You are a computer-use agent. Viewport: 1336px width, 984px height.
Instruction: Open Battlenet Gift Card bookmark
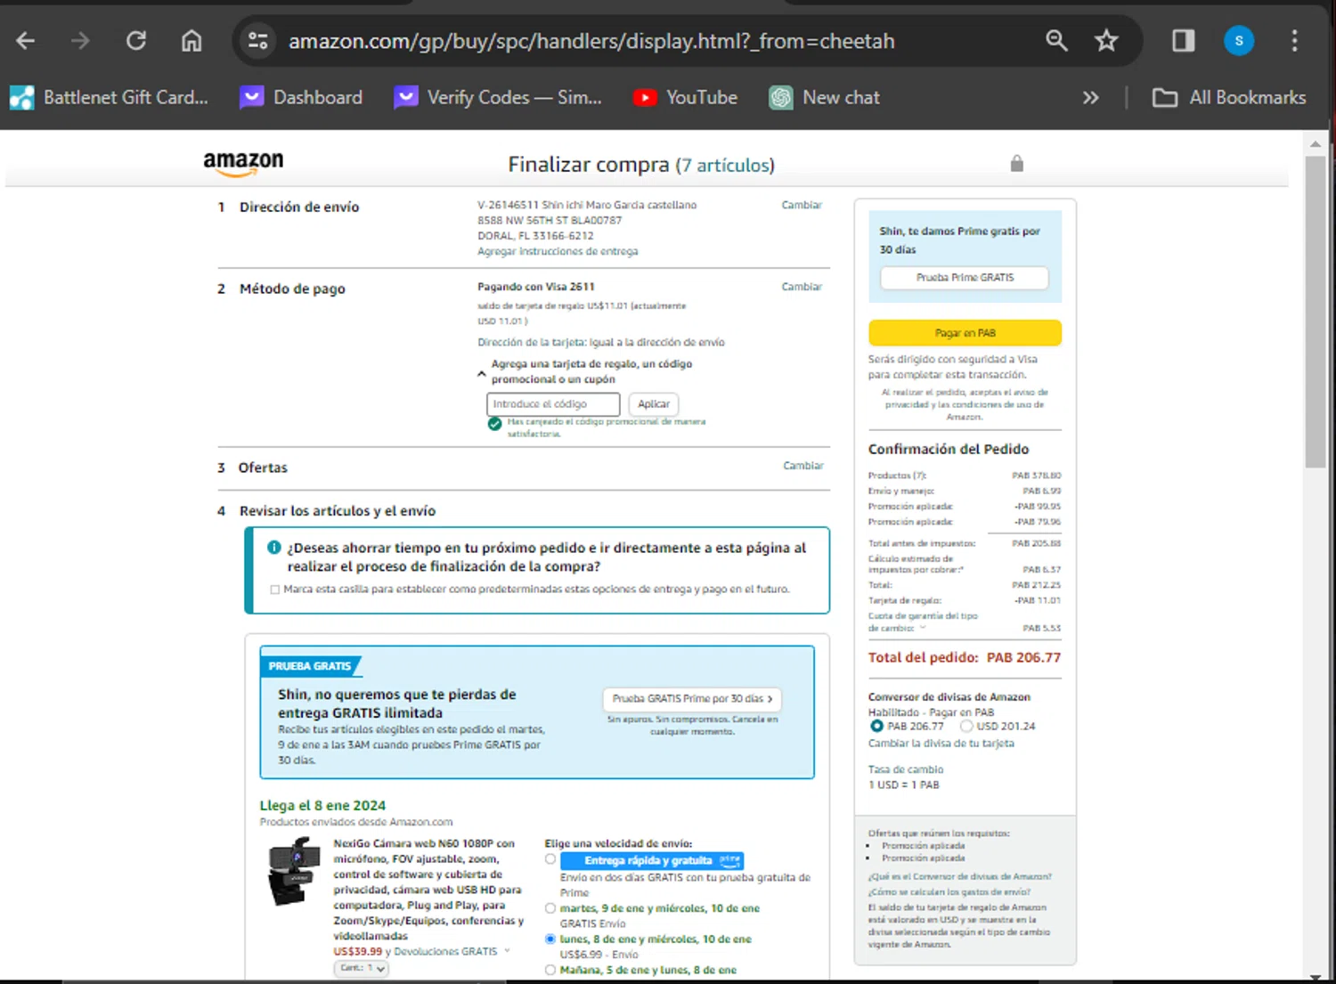click(110, 98)
